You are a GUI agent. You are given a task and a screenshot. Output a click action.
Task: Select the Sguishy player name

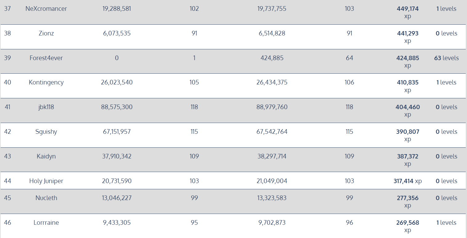(x=46, y=132)
